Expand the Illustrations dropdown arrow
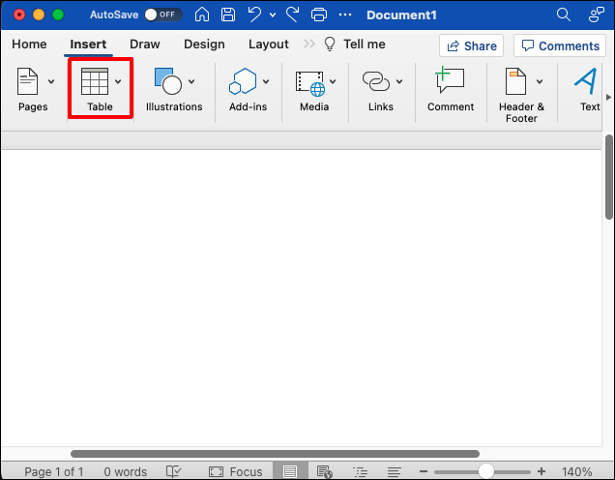This screenshot has width=615, height=480. (191, 81)
